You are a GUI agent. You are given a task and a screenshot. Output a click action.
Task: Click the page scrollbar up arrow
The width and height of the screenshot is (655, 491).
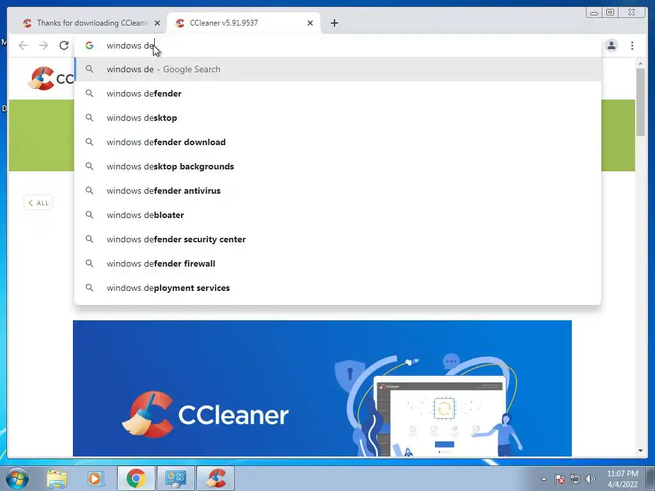[640, 63]
